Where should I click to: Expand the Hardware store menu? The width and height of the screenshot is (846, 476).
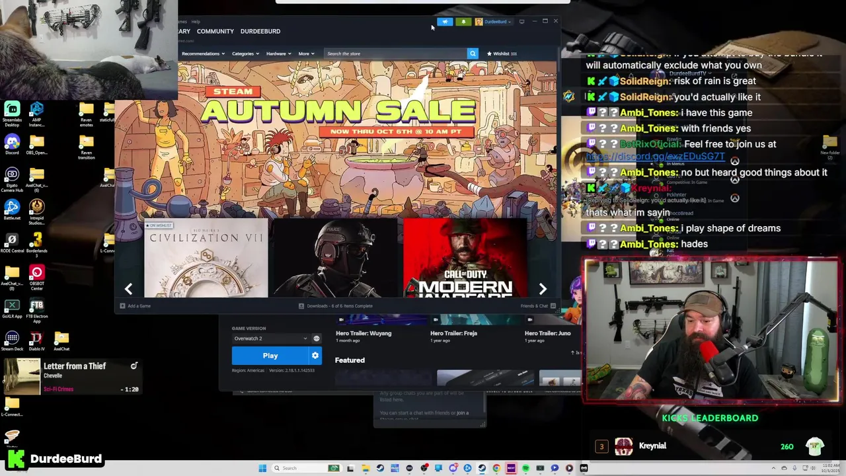tap(278, 54)
